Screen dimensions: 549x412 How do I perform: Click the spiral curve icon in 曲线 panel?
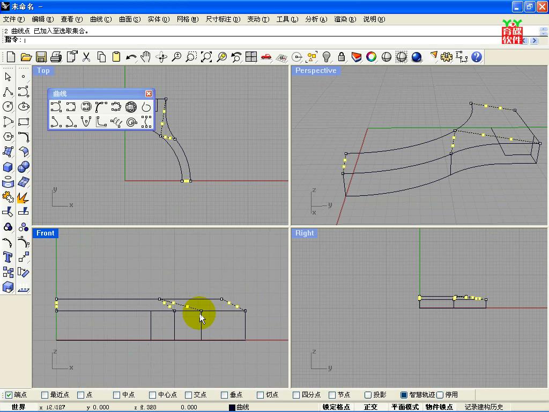(131, 122)
